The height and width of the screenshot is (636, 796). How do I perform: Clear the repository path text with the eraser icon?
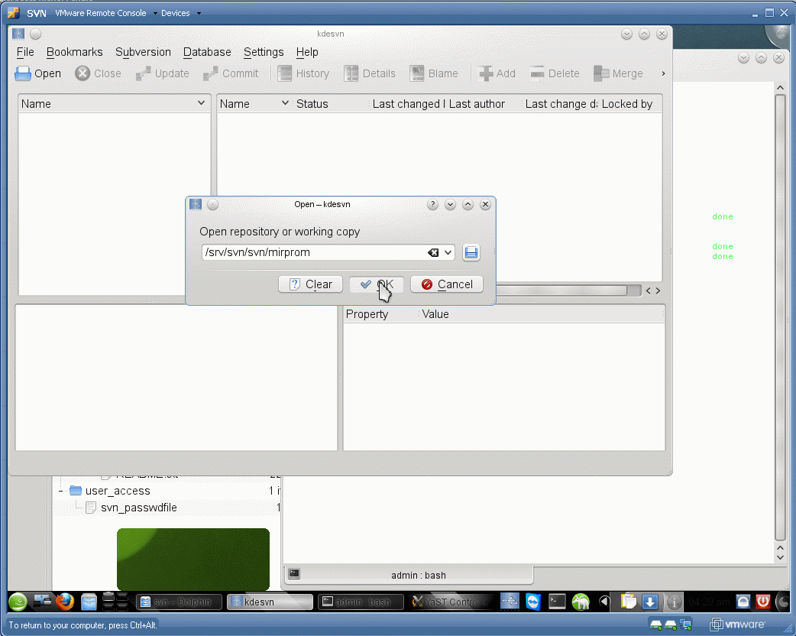tap(433, 252)
